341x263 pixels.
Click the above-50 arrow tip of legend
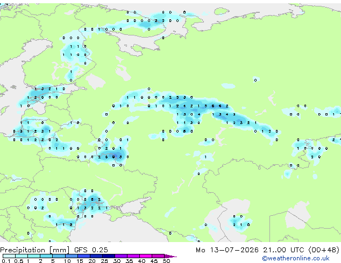pyautogui.click(x=170, y=256)
